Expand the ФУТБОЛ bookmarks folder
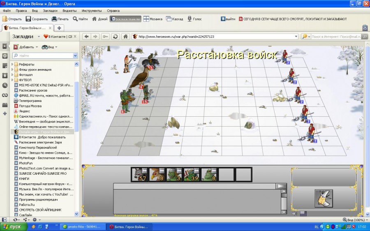The image size is (370, 231). [12, 80]
